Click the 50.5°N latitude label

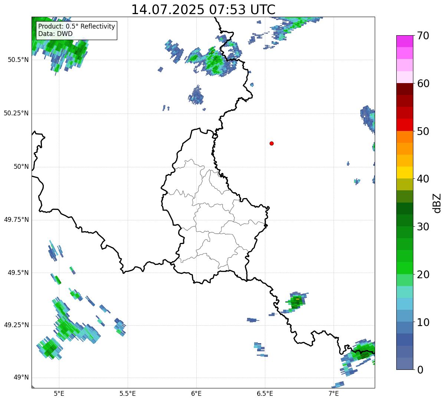[x=18, y=60]
